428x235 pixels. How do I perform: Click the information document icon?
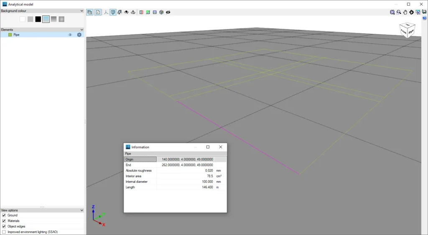[x=98, y=12]
